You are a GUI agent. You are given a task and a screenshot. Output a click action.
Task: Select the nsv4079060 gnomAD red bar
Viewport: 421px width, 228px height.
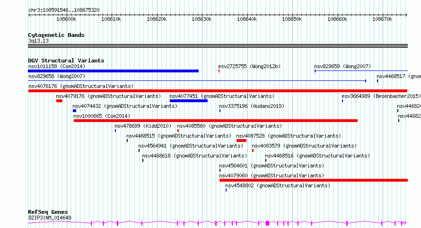point(314,180)
